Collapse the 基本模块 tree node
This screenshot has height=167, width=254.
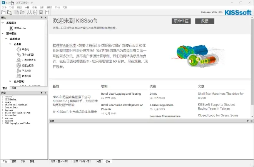3,33
